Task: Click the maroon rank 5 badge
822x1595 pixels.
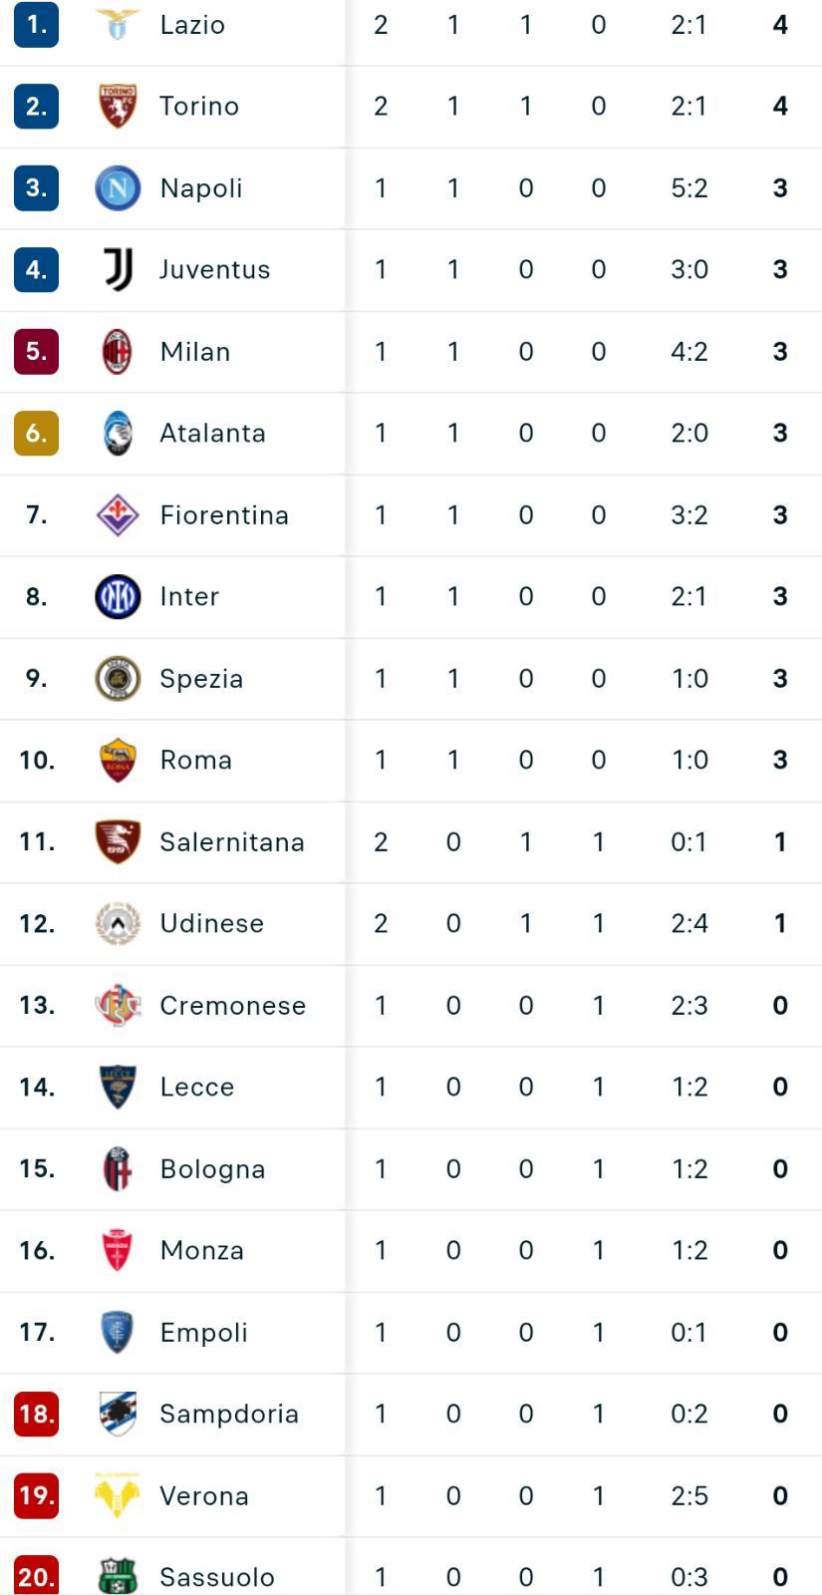Action: [36, 351]
